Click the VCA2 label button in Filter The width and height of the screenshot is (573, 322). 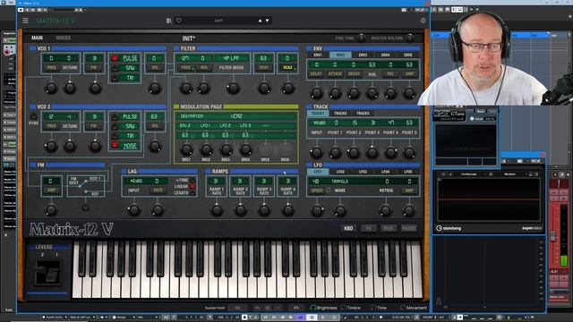[287, 68]
